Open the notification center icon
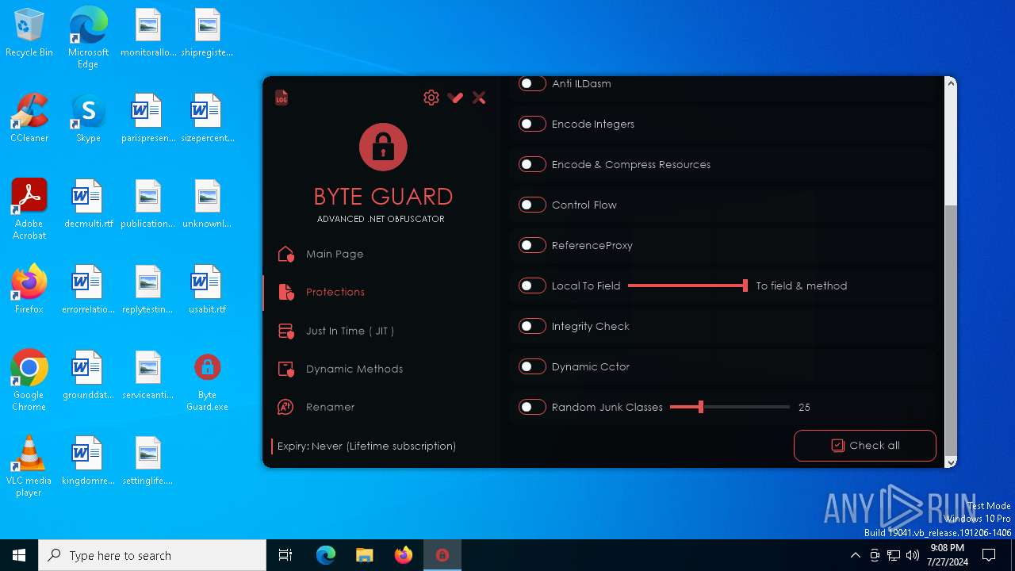 click(x=989, y=555)
